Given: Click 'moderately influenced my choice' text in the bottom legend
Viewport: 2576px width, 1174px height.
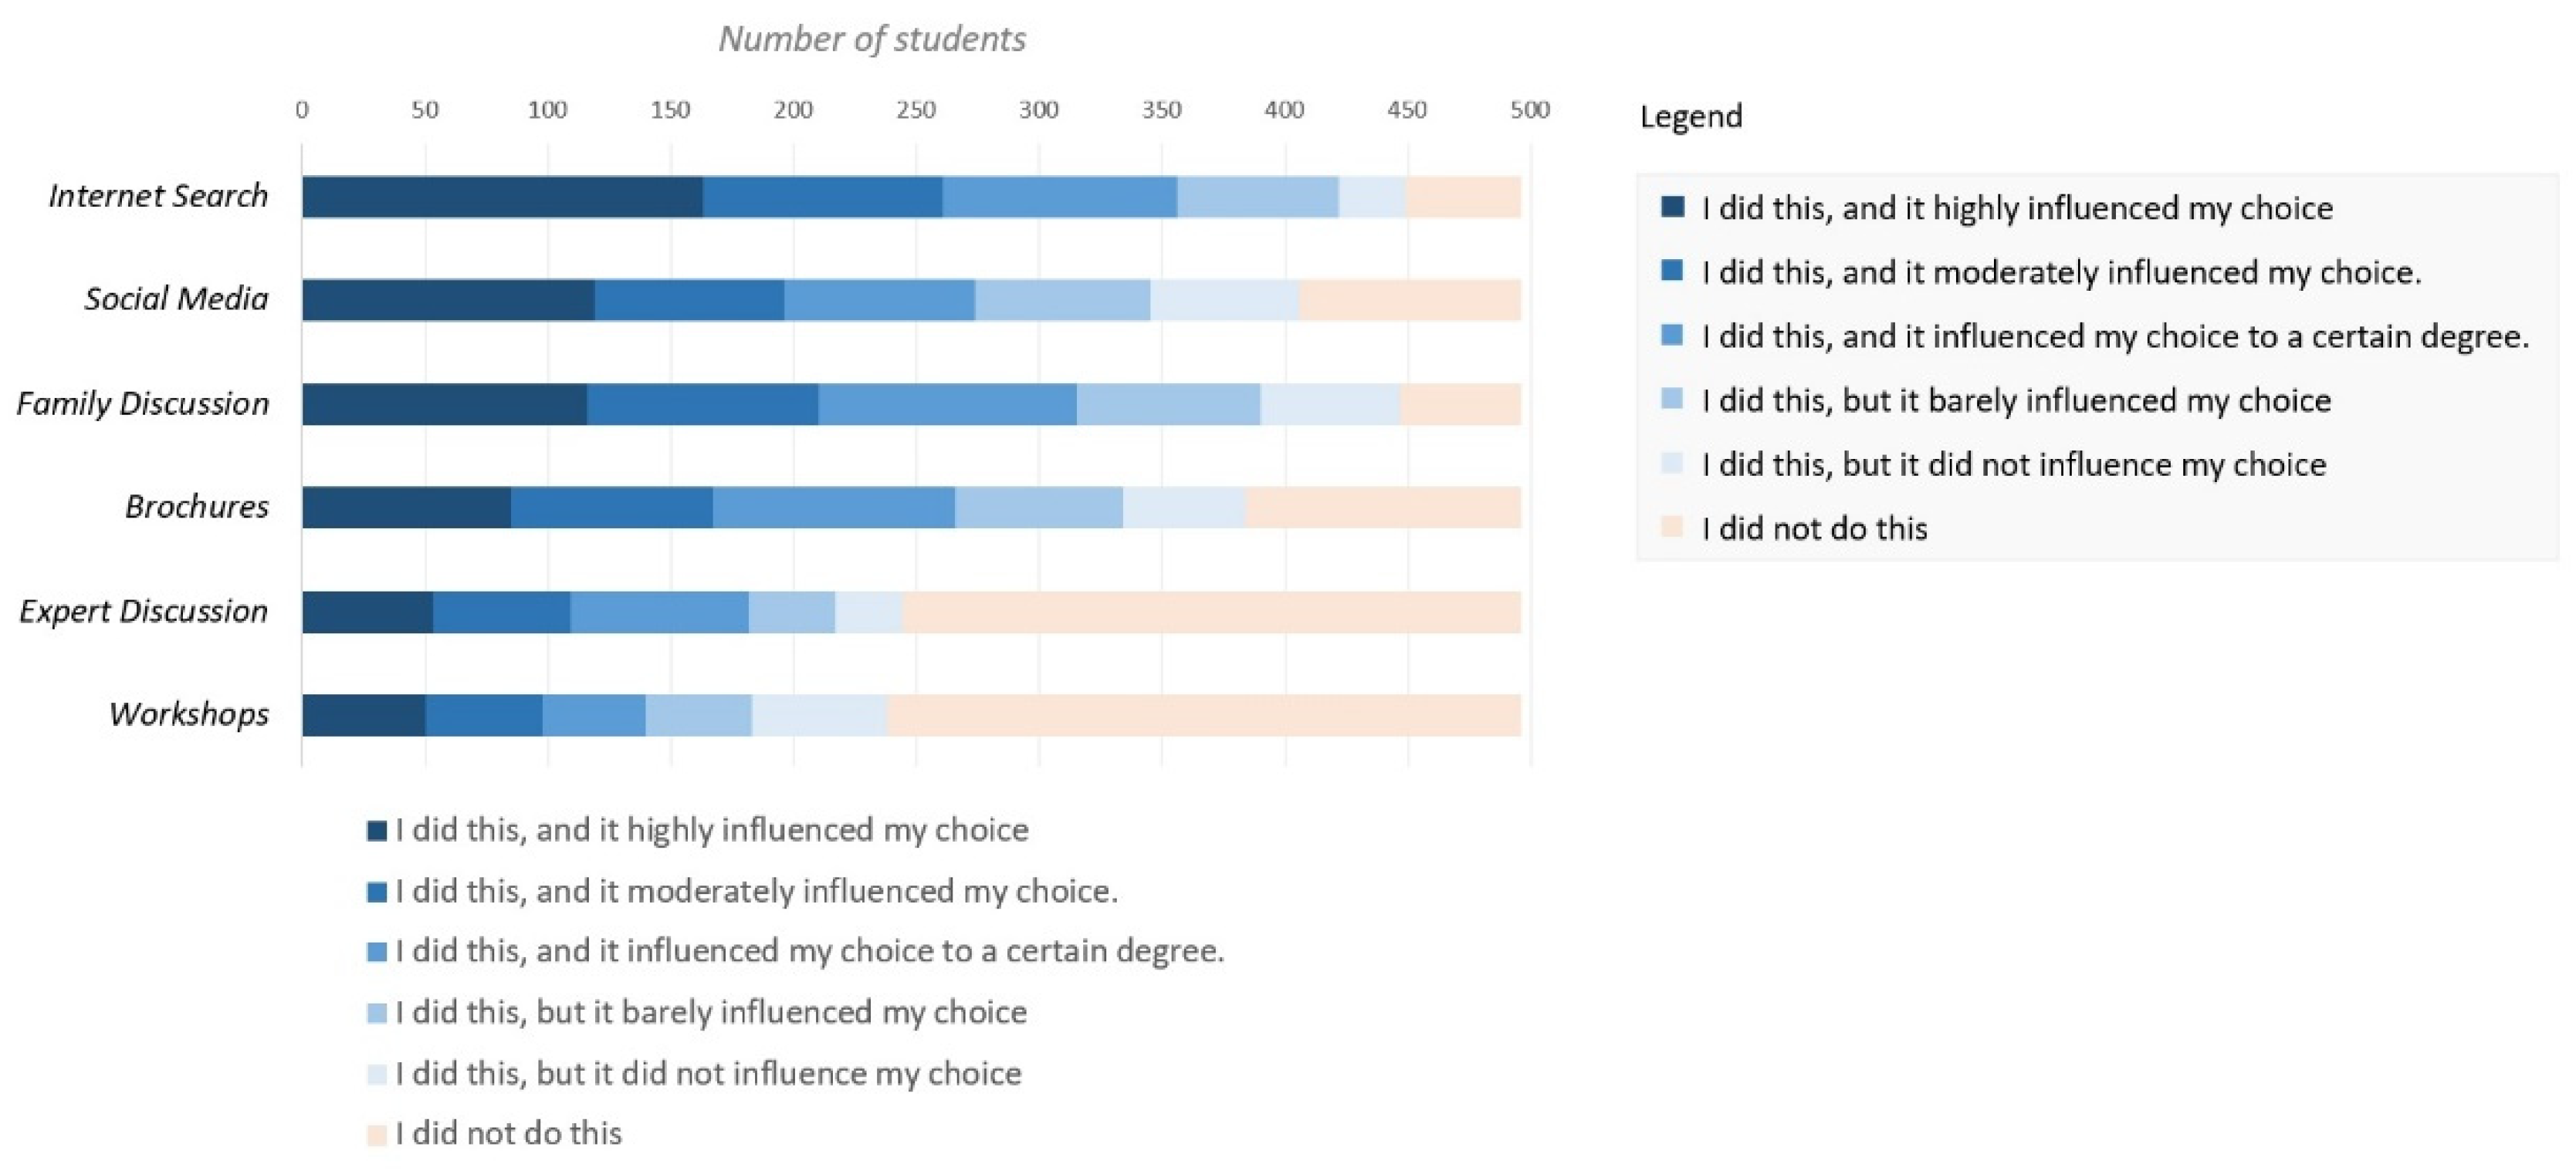Looking at the screenshot, I should (757, 891).
